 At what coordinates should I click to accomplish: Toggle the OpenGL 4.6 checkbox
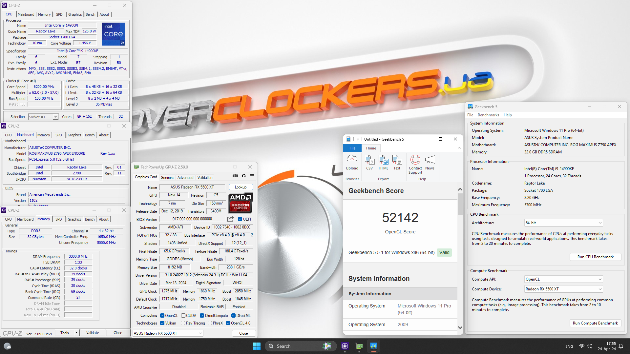[x=228, y=323]
